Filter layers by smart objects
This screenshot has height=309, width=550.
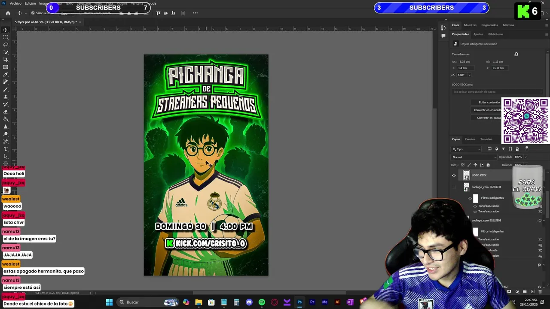(517, 149)
